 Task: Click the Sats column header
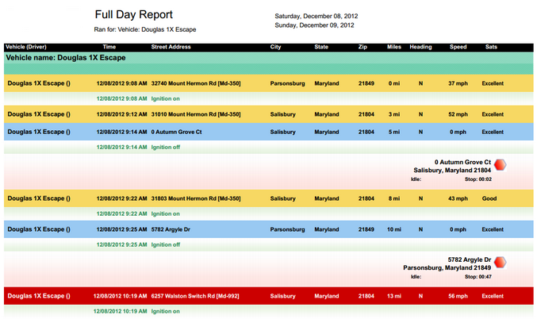[x=491, y=47]
